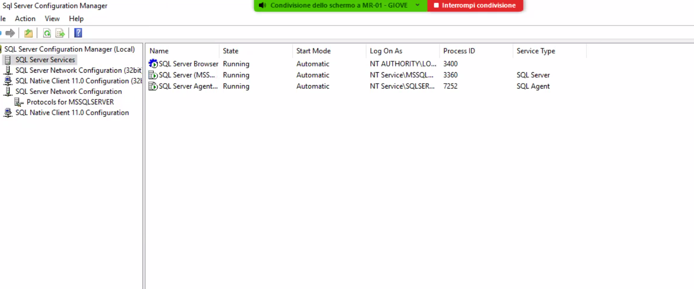This screenshot has width=694, height=289.
Task: Select SQL Server Network Configuration (32bit) node
Action: pos(79,70)
